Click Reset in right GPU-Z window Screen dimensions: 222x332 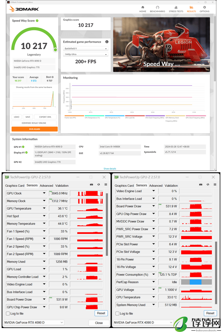click(x=210, y=313)
